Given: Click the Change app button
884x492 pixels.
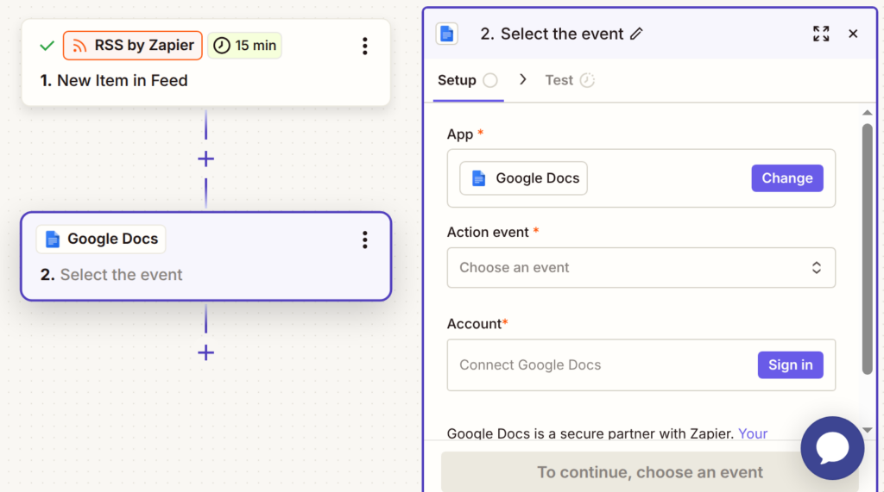Looking at the screenshot, I should point(787,178).
